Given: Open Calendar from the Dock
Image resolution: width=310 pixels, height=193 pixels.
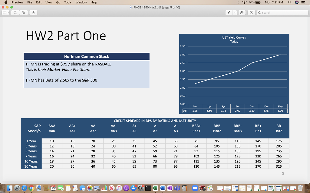Looking at the screenshot, I should [x=53, y=188].
